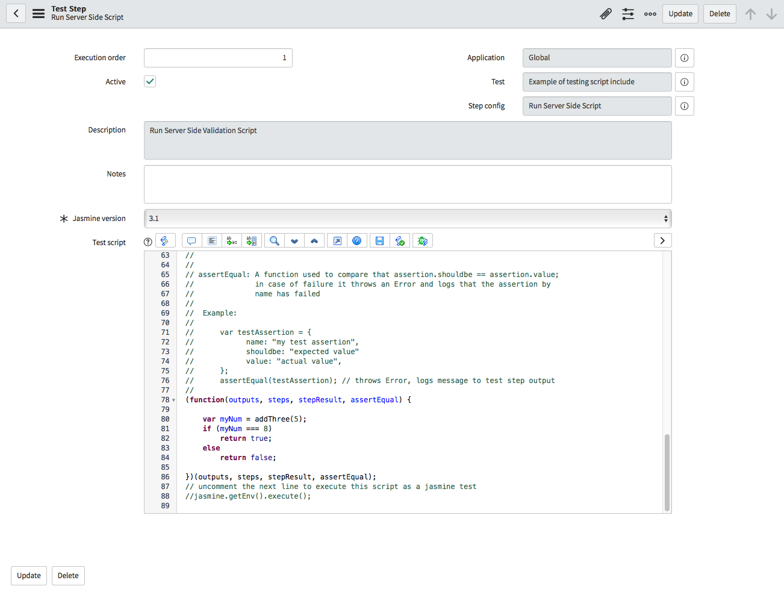Viewport: 784px width, 592px height.
Task: Click the replace icon in editor toolbar
Action: pos(232,241)
